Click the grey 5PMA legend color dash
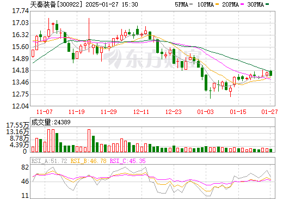 coord(191,4)
